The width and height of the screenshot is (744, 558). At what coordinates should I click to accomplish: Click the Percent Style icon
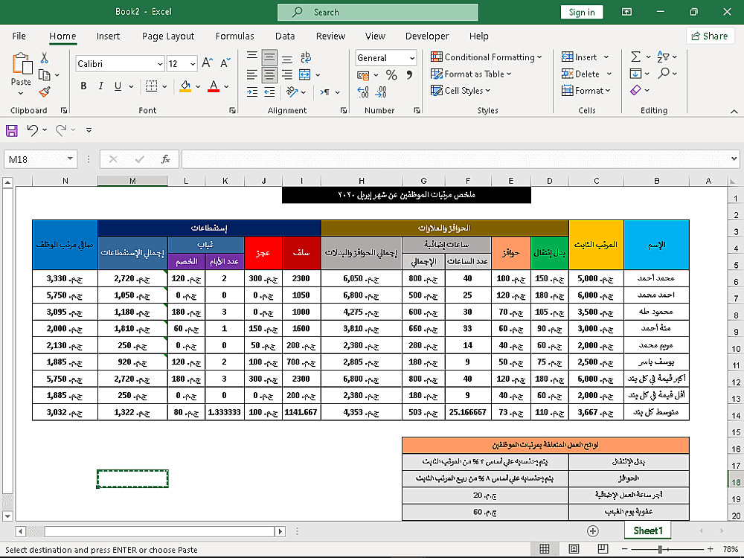pyautogui.click(x=391, y=75)
